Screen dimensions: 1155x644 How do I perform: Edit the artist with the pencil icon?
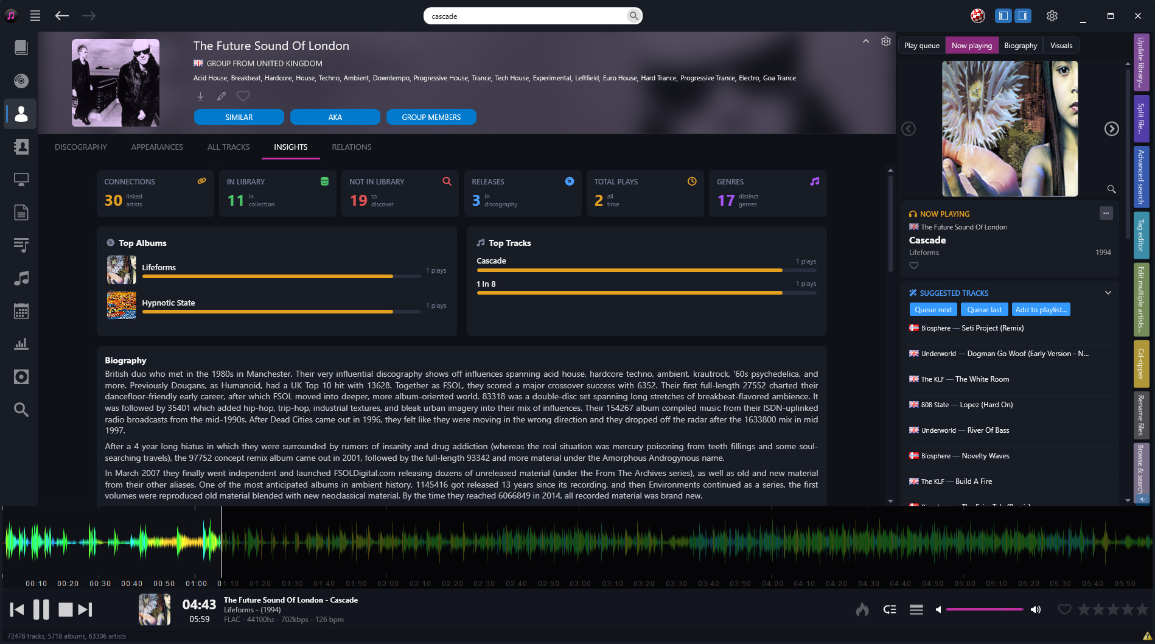point(222,96)
